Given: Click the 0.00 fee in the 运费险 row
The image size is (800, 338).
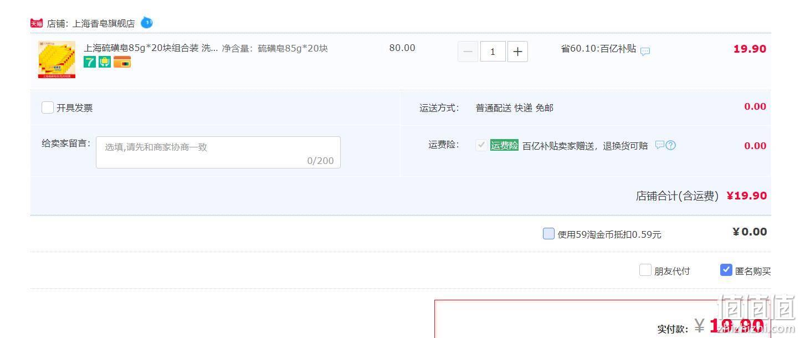Looking at the screenshot, I should 755,146.
